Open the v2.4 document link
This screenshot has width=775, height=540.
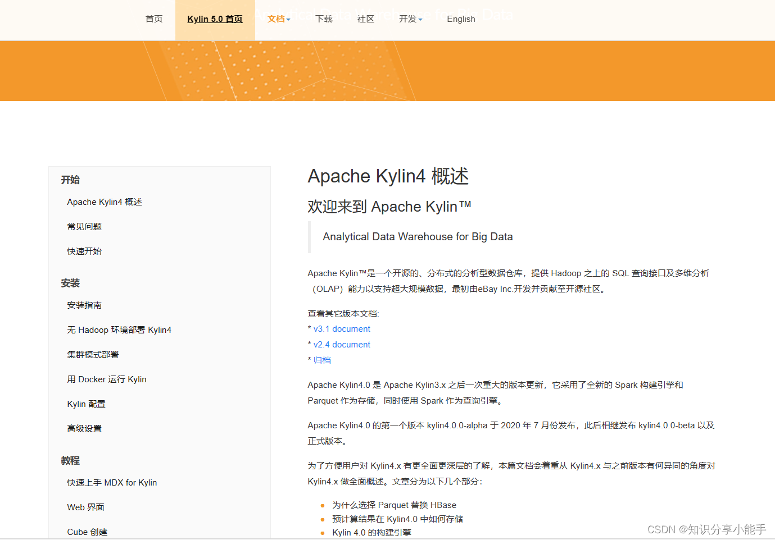(342, 345)
